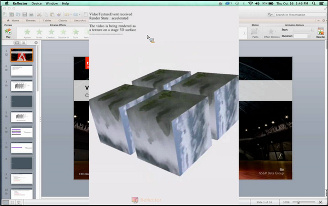Image resolution: width=328 pixels, height=206 pixels.
Task: Open the Window menu
Action: coord(52,4)
